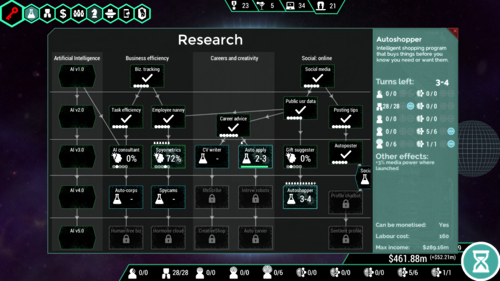The width and height of the screenshot is (500, 281).
Task: Select the Auto apply research node
Action: coord(255,157)
